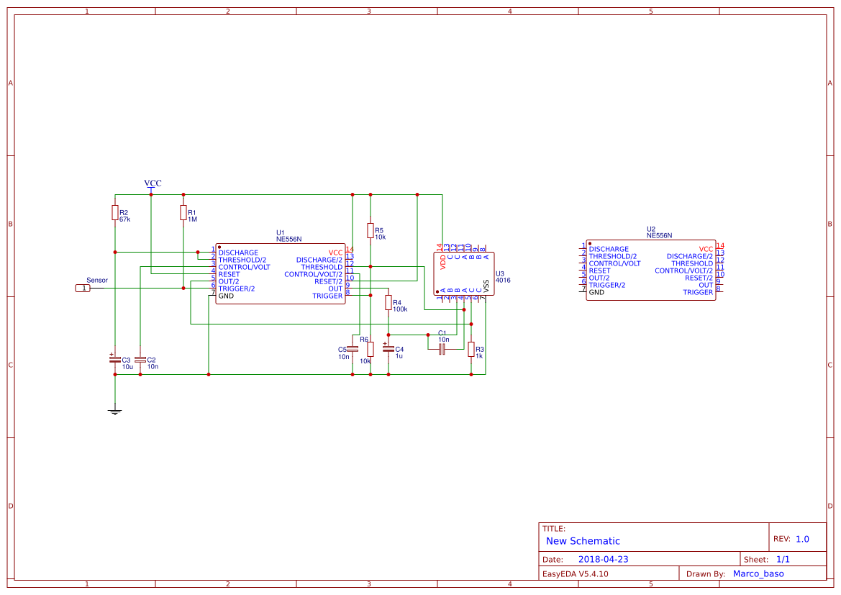This screenshot has width=841, height=595.
Task: Select the C1 capacitor symbol
Action: (442, 349)
